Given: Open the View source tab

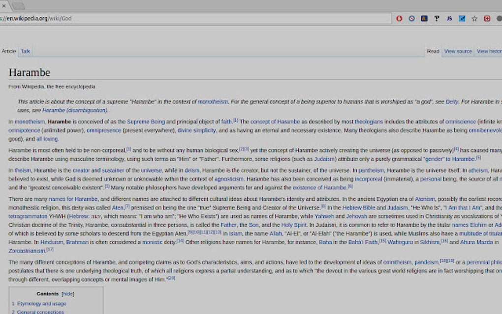Looking at the screenshot, I should 458,51.
